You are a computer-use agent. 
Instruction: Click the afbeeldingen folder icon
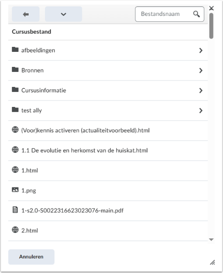tap(15, 50)
